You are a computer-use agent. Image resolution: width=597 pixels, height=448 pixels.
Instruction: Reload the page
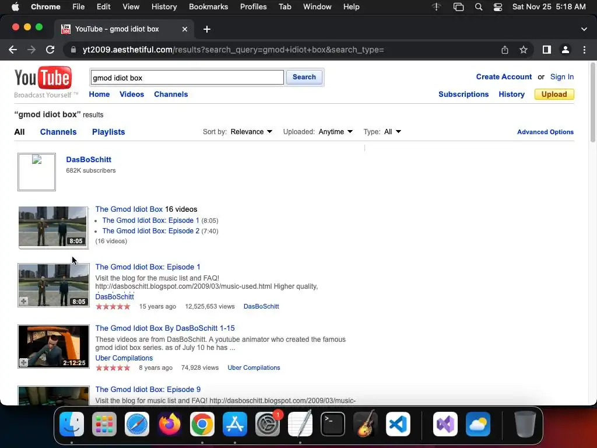[50, 50]
